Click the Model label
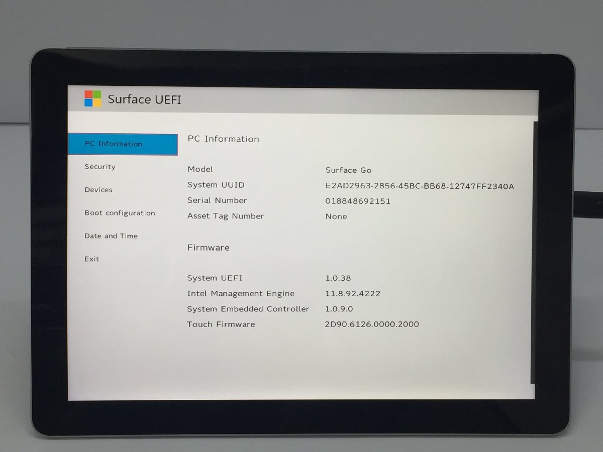This screenshot has height=452, width=603. (200, 169)
